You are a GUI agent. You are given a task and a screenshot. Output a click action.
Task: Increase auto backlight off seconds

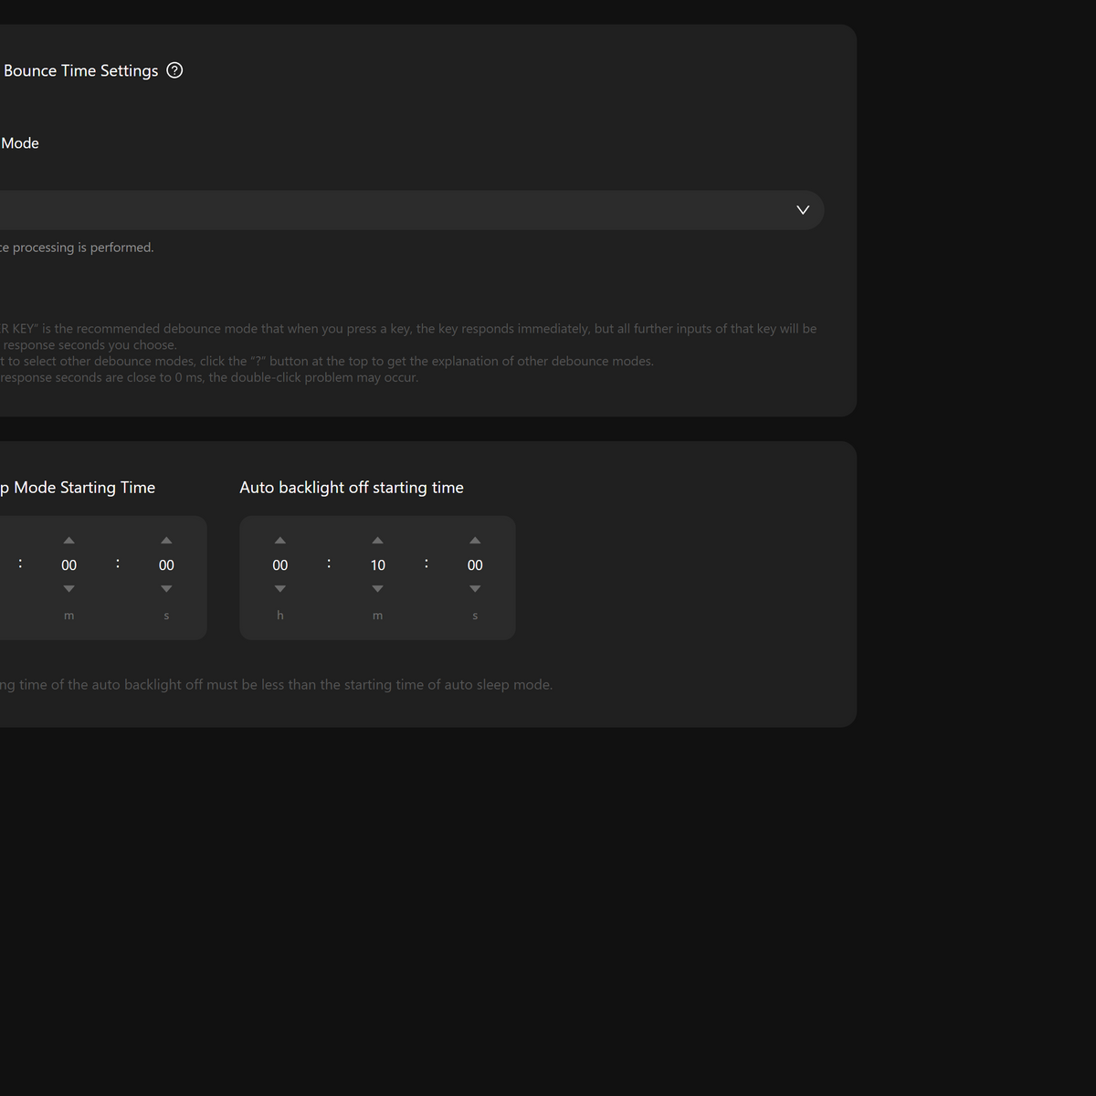pyautogui.click(x=475, y=541)
